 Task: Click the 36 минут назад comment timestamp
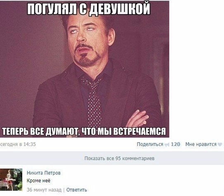(44, 190)
